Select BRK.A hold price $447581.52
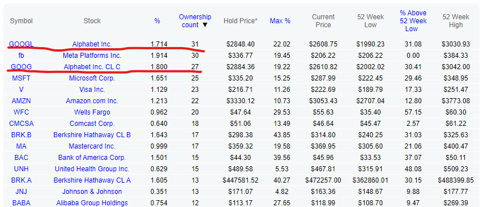 pyautogui.click(x=241, y=180)
